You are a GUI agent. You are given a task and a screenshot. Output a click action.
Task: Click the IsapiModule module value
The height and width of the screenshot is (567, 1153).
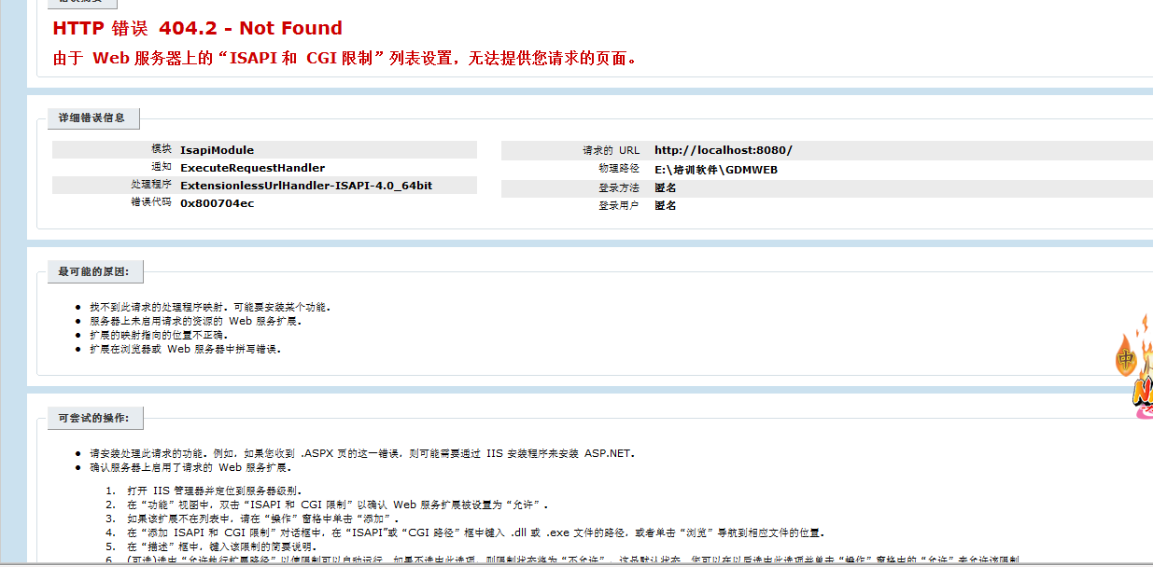217,150
